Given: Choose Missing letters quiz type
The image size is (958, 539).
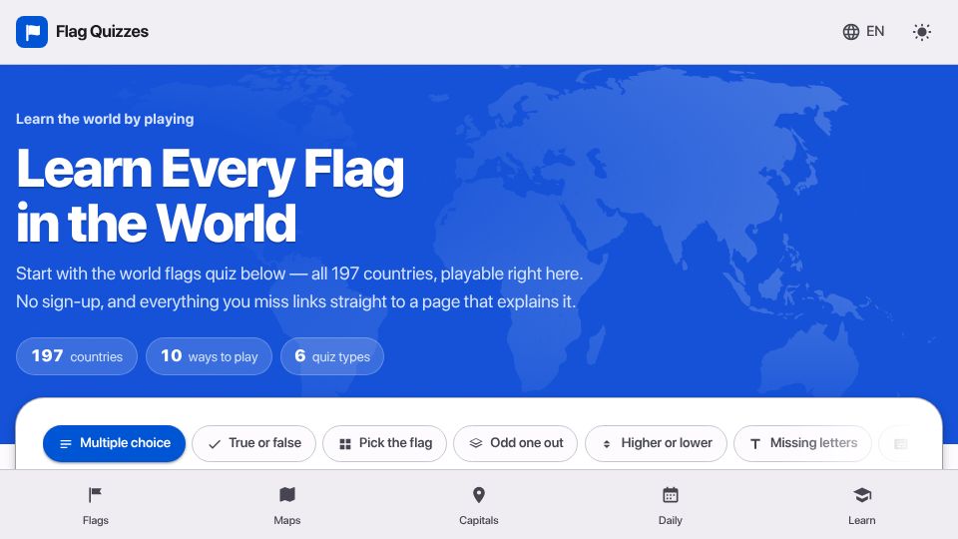Looking at the screenshot, I should coord(802,443).
